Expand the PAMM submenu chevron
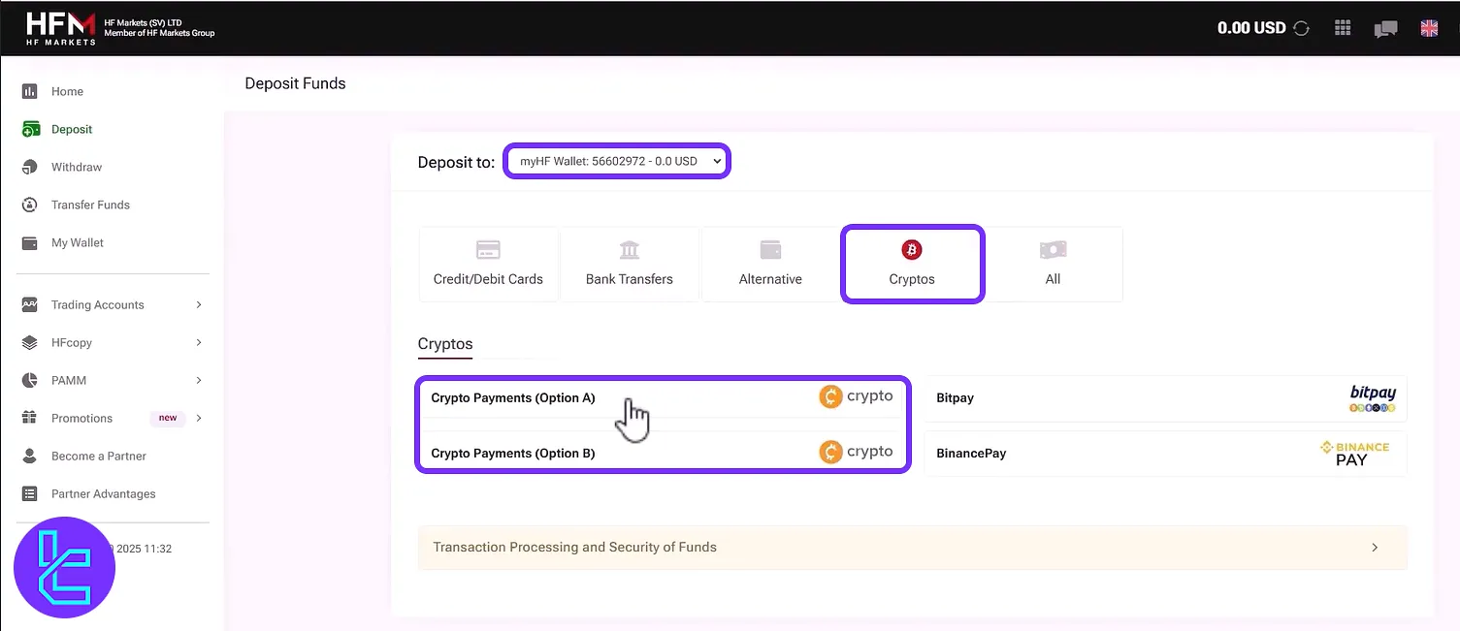 click(199, 380)
